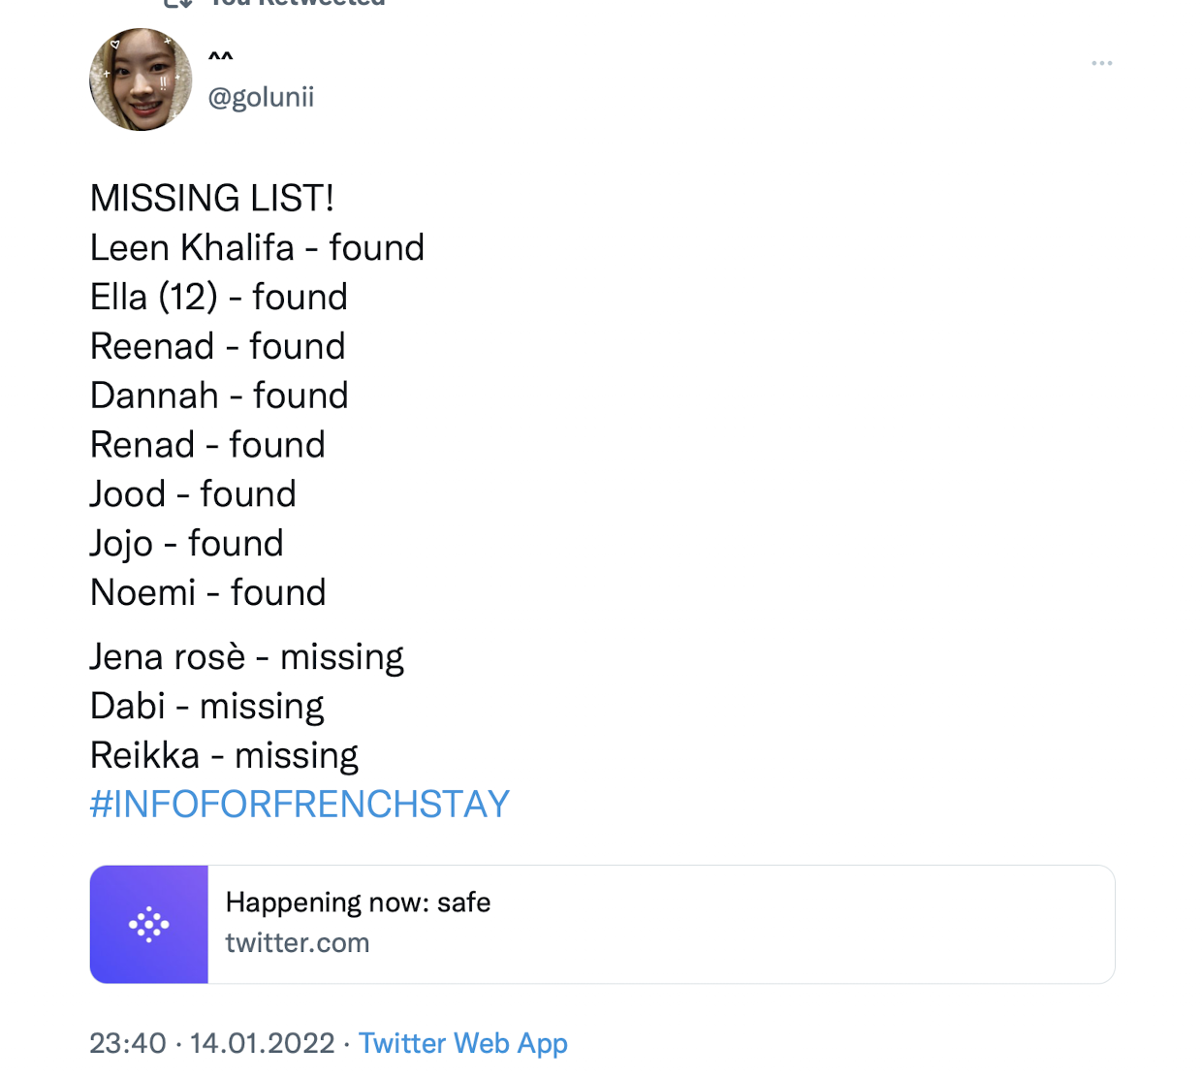Click the "Leen Khalifa - found" line

pos(257,248)
